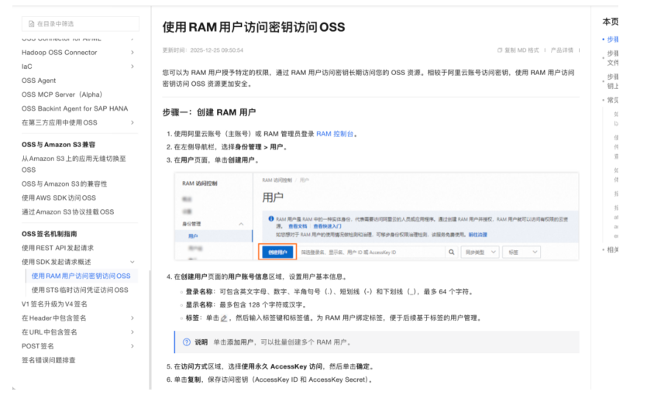This screenshot has width=647, height=412.
Task: Click the 显示名称 bullet text
Action: [246, 305]
